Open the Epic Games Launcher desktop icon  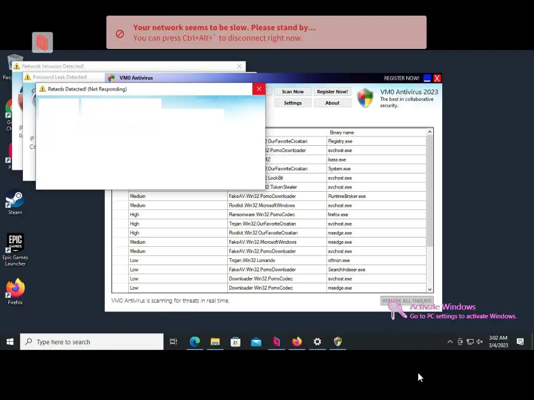[x=15, y=249]
